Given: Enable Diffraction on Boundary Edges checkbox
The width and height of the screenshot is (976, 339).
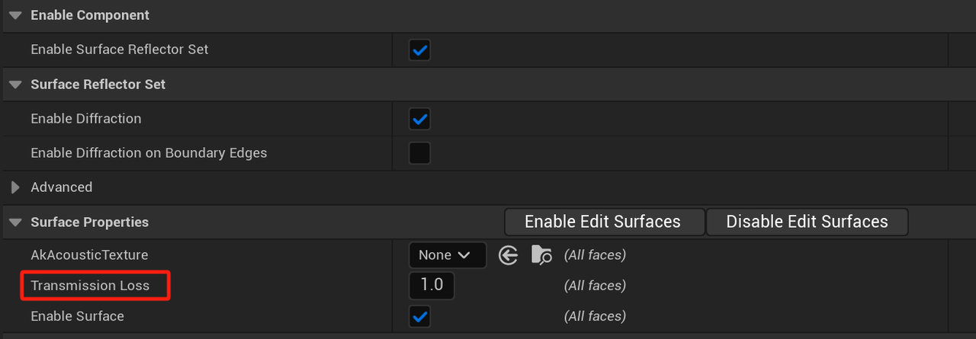Looking at the screenshot, I should click(x=419, y=153).
